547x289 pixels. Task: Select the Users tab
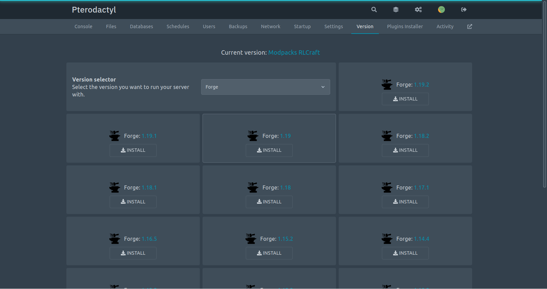209,26
